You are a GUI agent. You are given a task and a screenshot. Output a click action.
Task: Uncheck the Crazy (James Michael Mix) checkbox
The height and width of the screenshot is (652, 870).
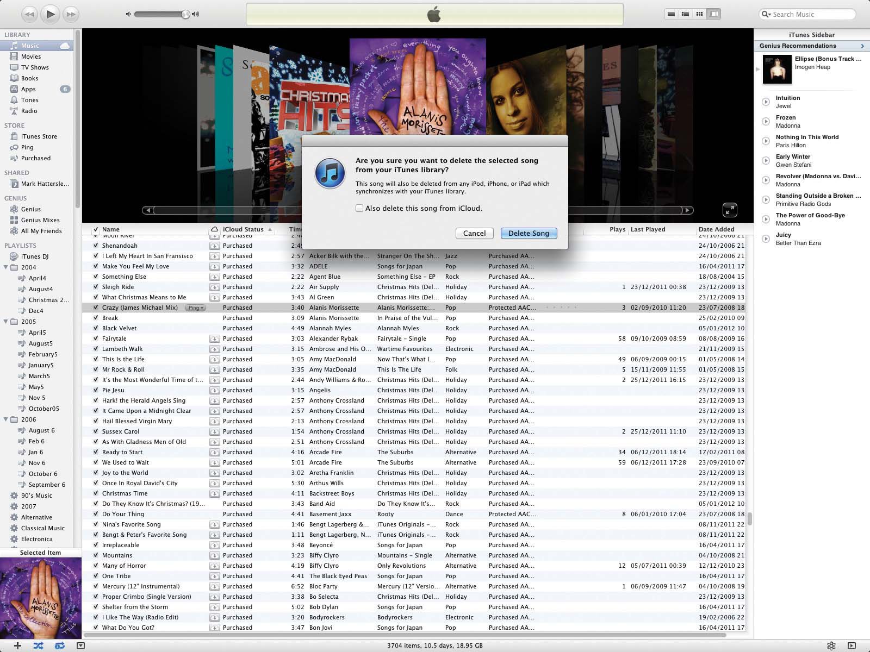[96, 308]
